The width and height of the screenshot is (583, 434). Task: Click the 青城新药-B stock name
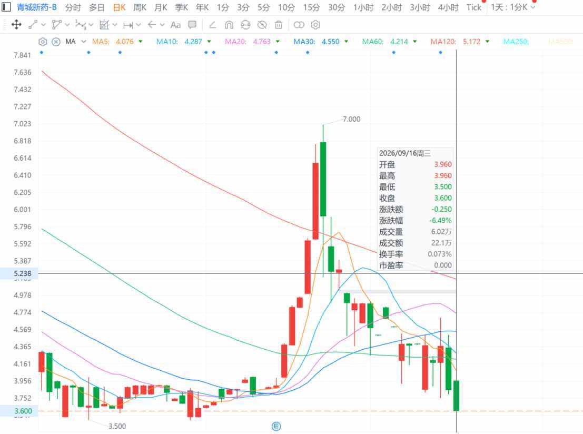point(36,7)
